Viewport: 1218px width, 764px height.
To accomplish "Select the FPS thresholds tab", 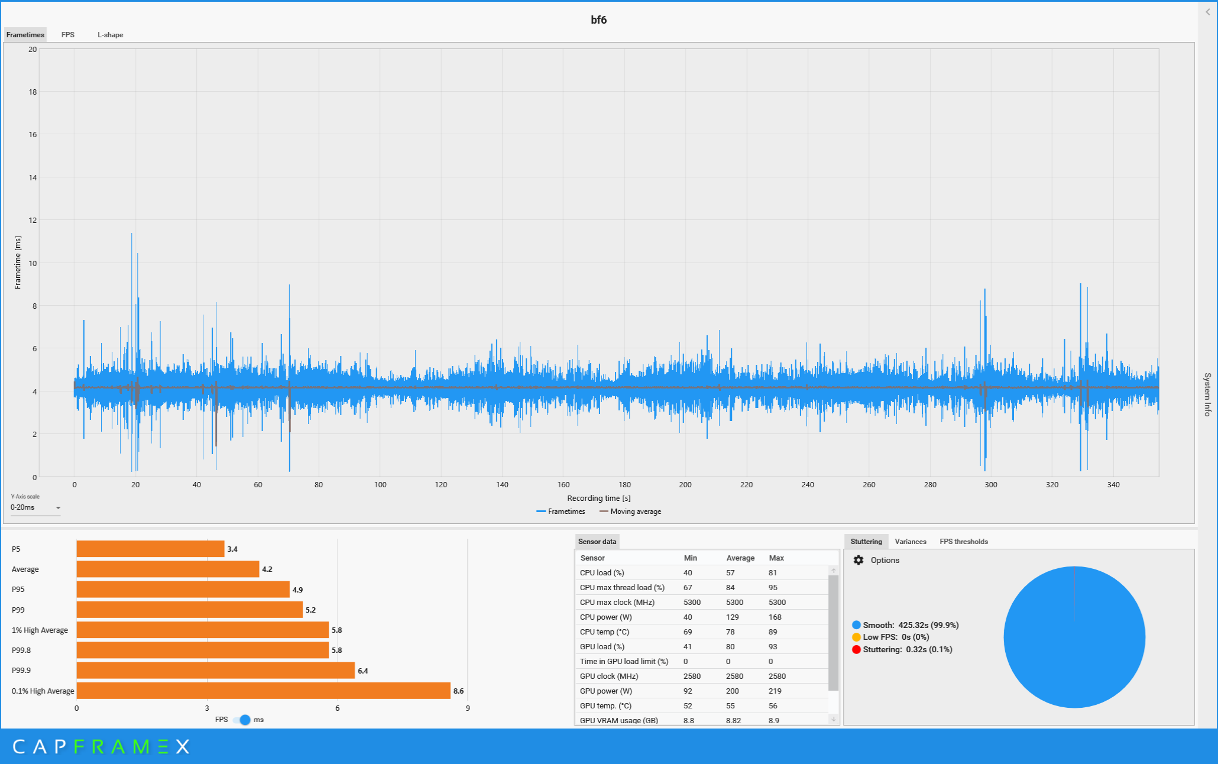I will pos(963,542).
